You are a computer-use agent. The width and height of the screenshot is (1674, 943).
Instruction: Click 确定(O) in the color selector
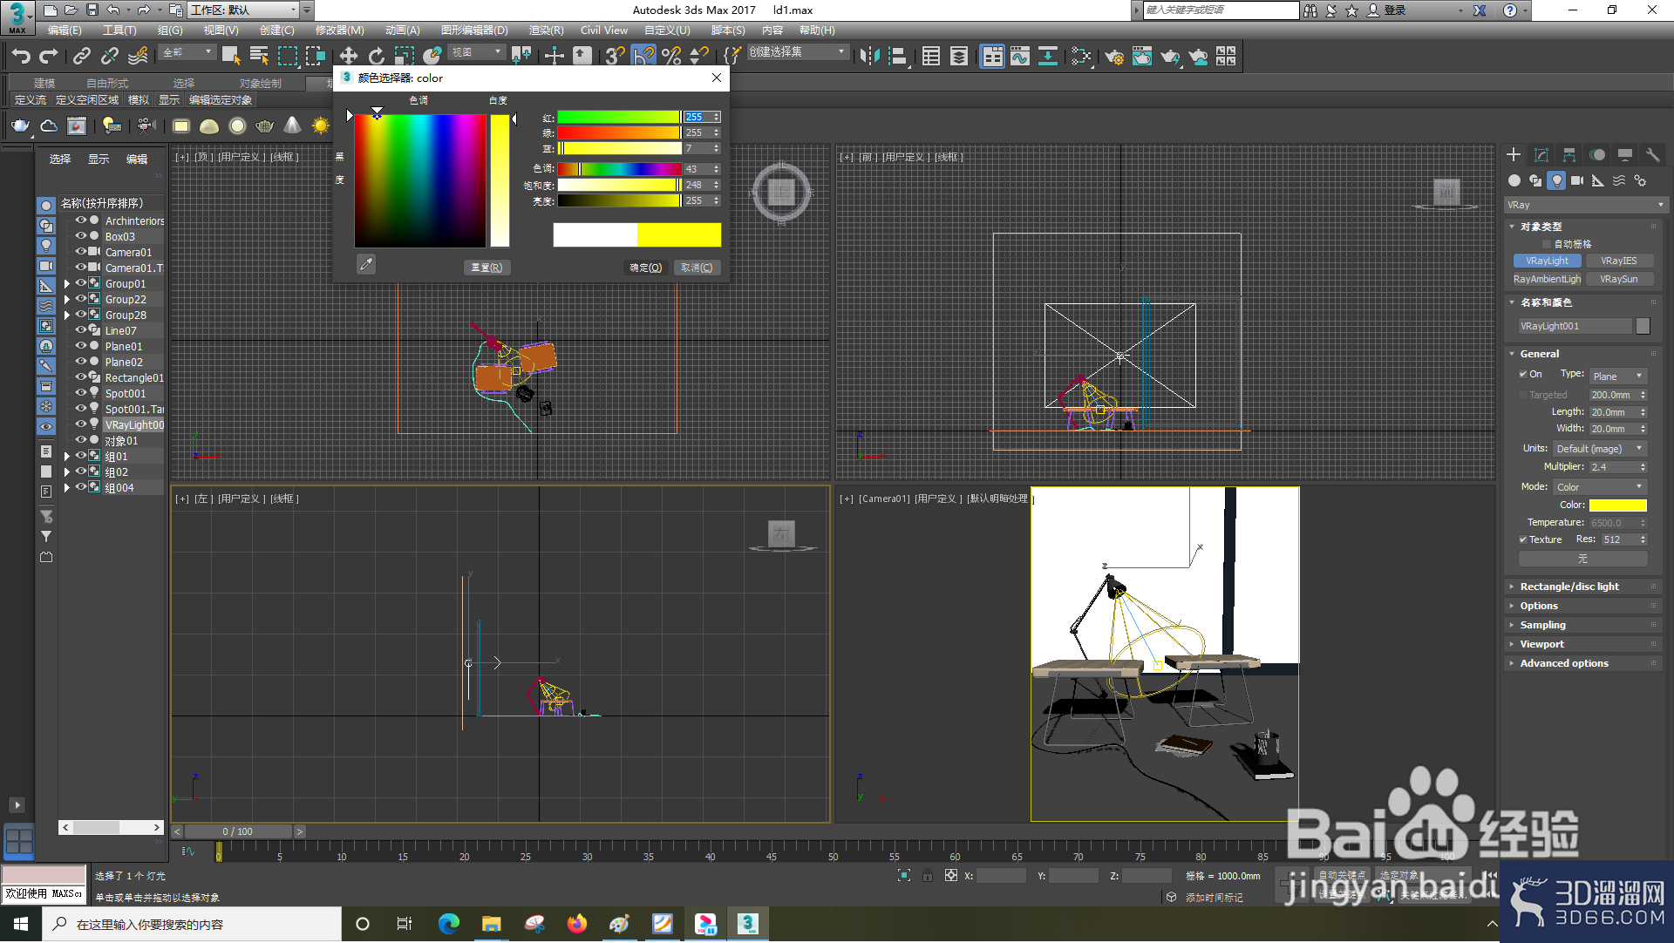click(x=646, y=268)
